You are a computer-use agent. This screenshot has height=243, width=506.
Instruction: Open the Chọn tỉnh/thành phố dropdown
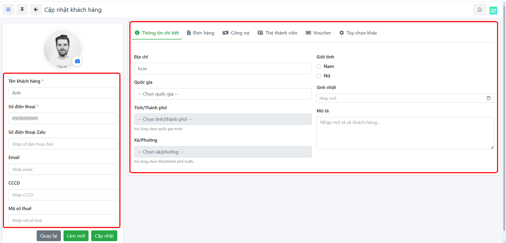[223, 119]
